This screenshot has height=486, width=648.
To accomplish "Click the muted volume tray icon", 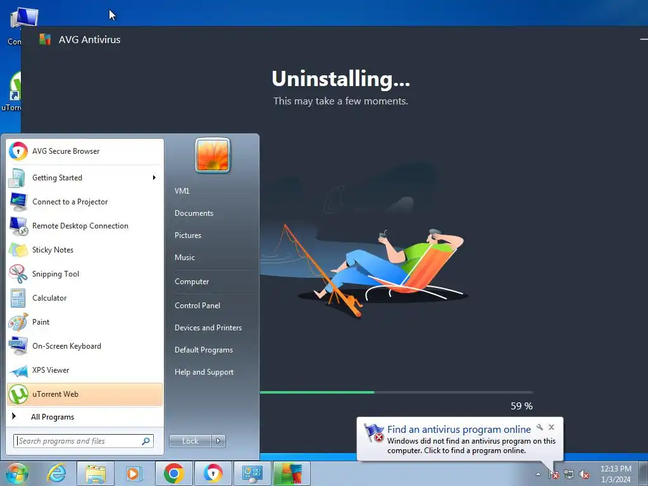I will [584, 475].
